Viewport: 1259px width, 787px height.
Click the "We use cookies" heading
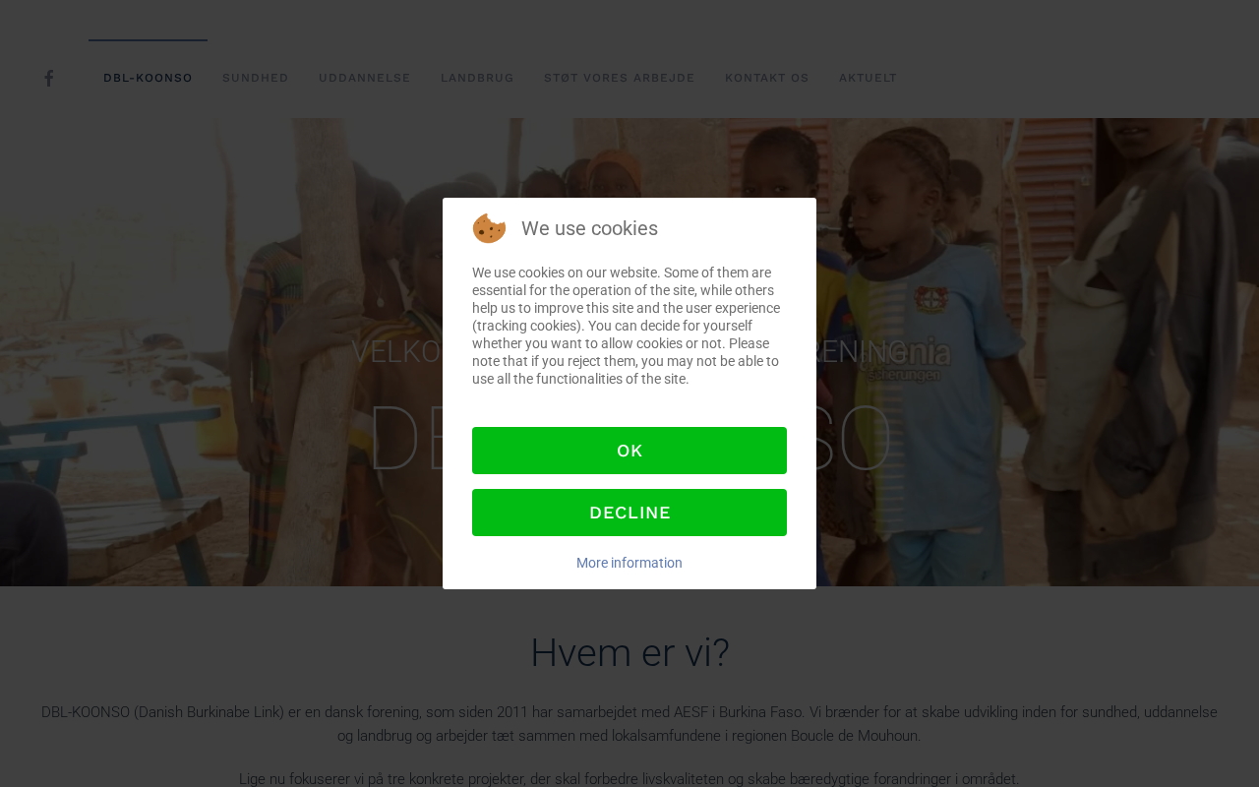coord(589,228)
